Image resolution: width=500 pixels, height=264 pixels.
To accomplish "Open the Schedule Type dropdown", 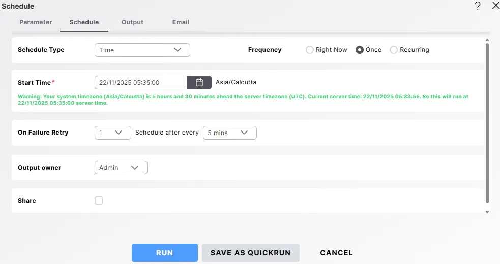I will coord(142,50).
